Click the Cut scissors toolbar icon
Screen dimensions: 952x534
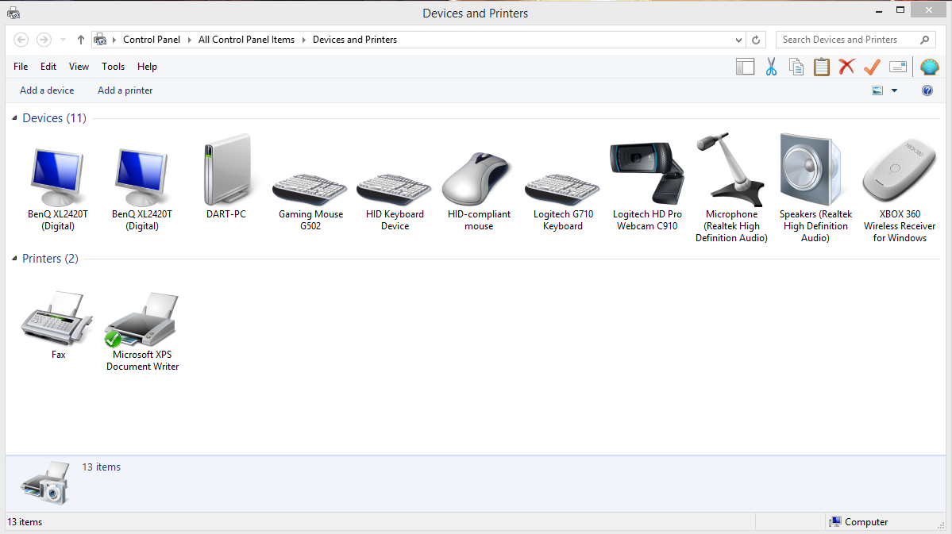pos(771,67)
